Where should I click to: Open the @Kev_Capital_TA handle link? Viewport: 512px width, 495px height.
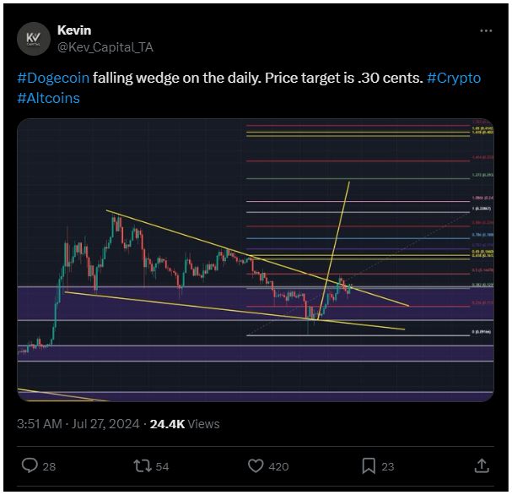[x=105, y=47]
